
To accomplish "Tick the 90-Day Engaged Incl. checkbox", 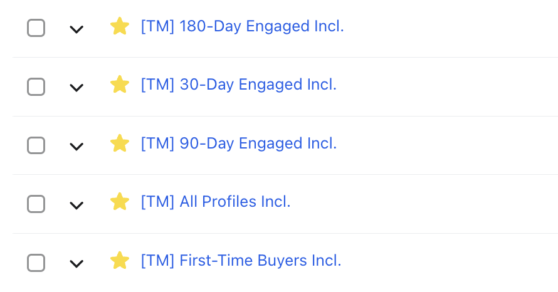I will 36,145.
